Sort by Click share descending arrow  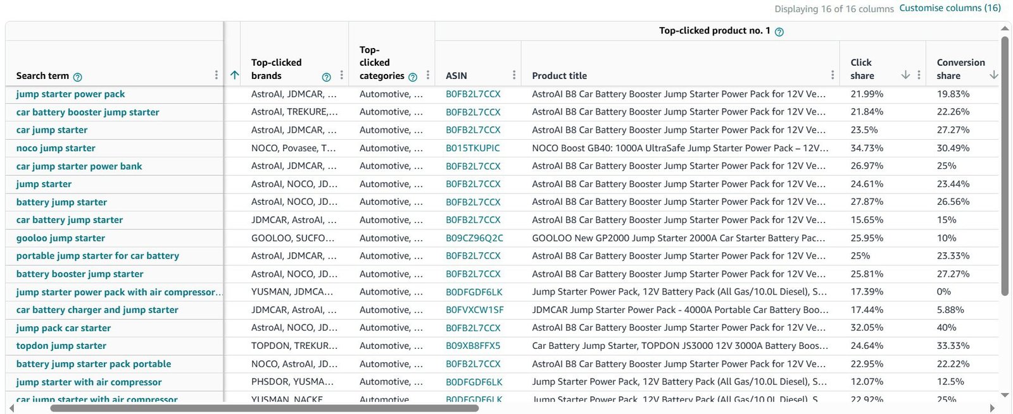point(905,75)
